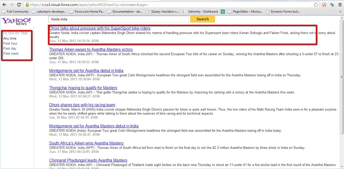Open Thongchai hoping to qualify for Masters
Viewport: 344px width, 169px height.
pyautogui.click(x=83, y=88)
